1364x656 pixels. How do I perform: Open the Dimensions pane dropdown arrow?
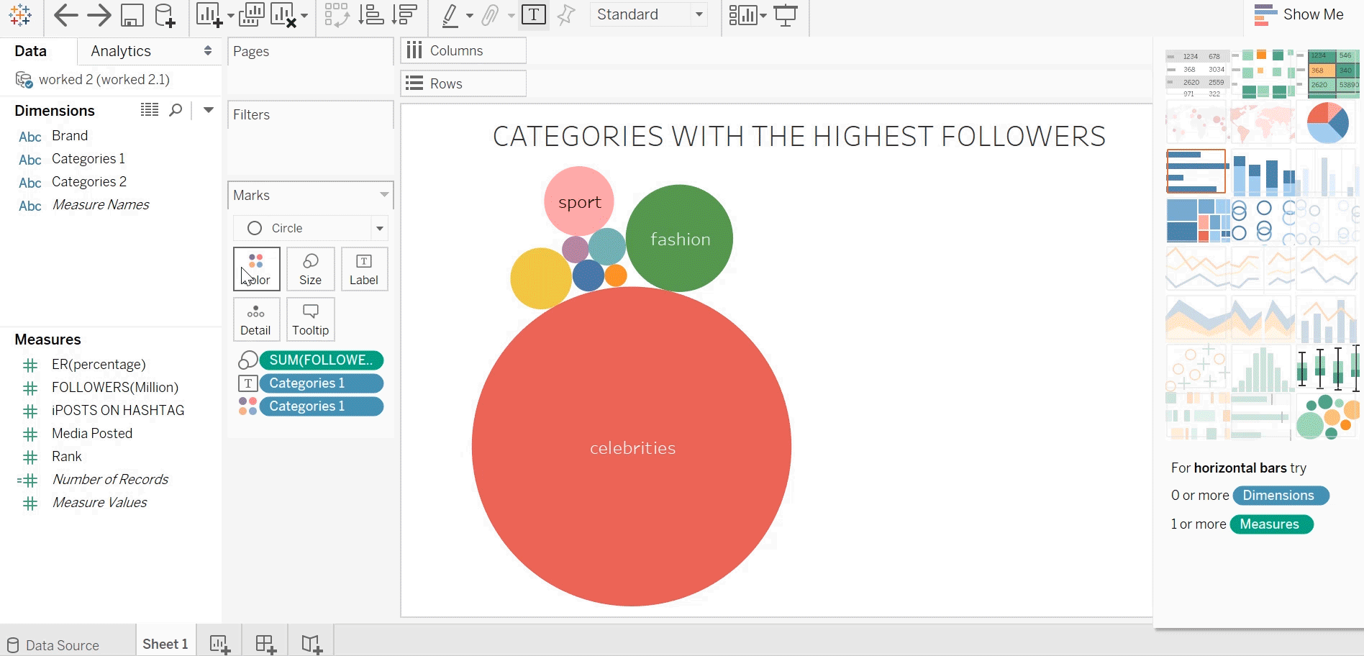click(x=209, y=110)
